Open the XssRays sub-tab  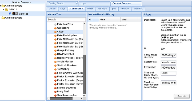tap(102, 9)
